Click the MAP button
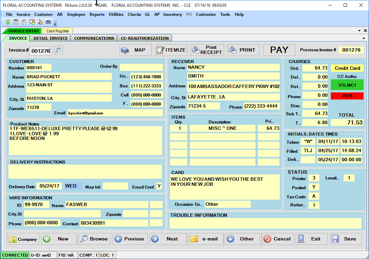This screenshot has width=369, height=259. coord(136,50)
